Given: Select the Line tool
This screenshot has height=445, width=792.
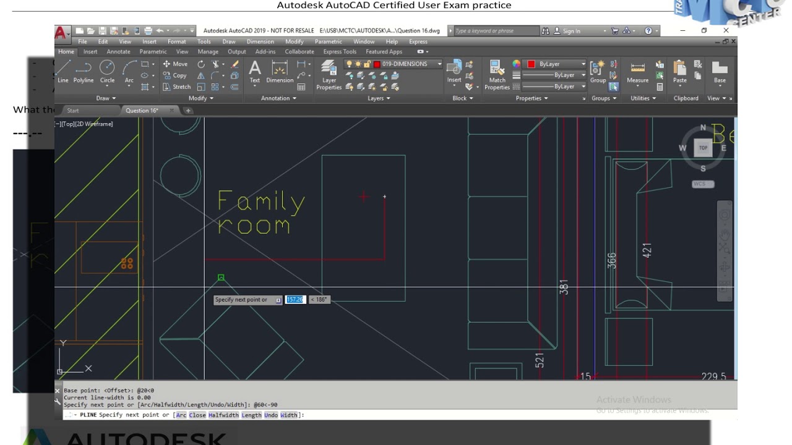Looking at the screenshot, I should tap(63, 72).
